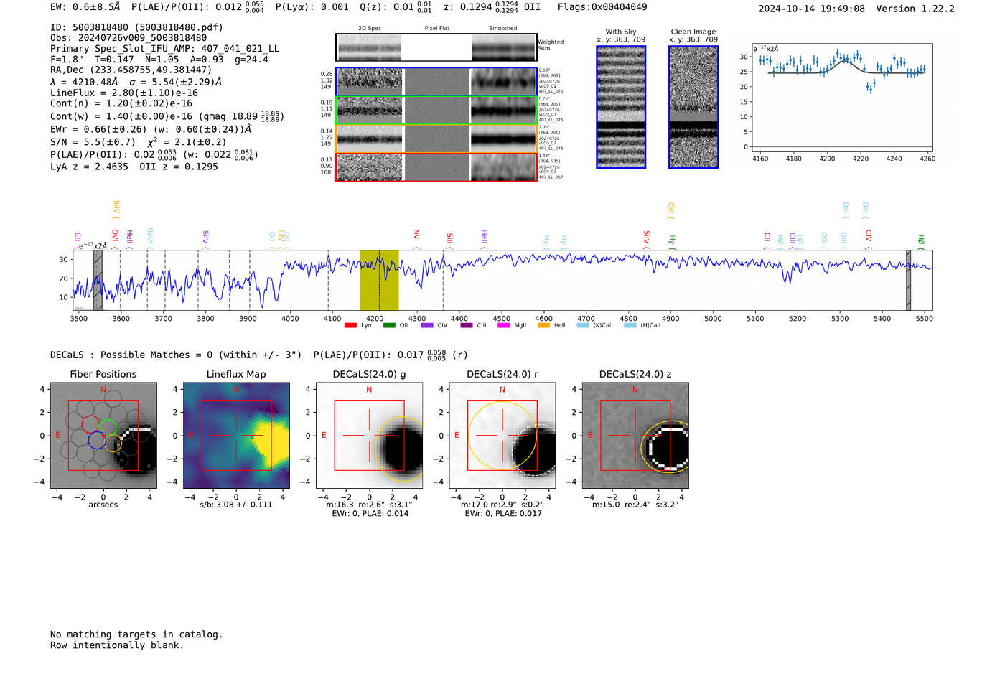The height and width of the screenshot is (684, 1005).
Task: Click the green fiber circle in Fiber Positions
Action: [107, 428]
